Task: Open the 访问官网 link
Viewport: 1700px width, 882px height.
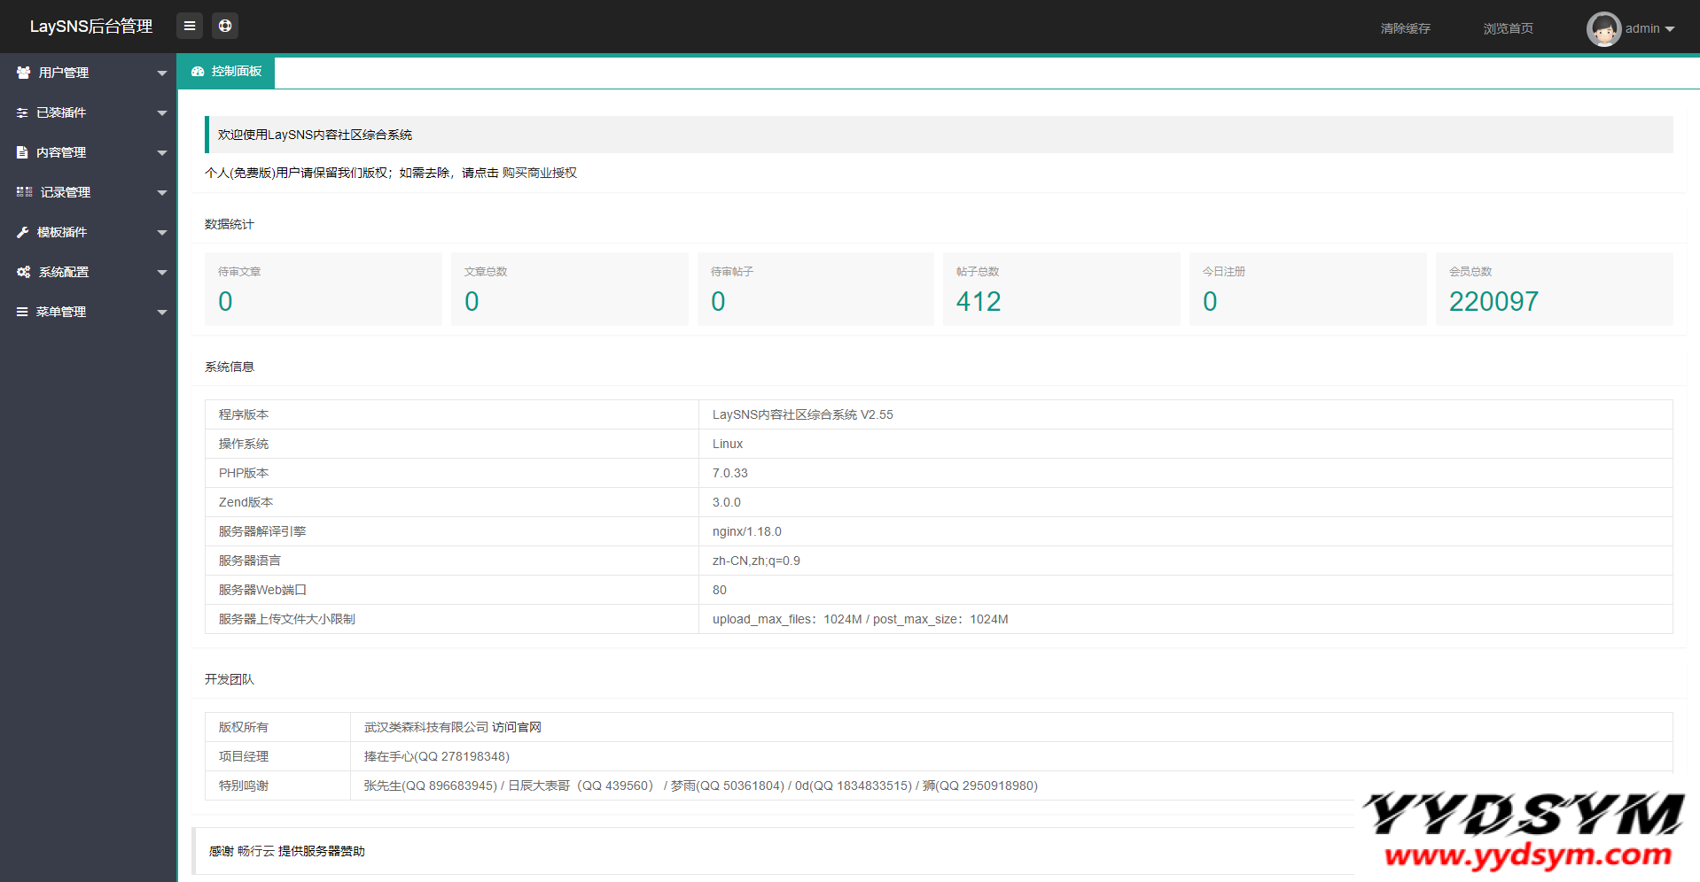Action: point(517,727)
